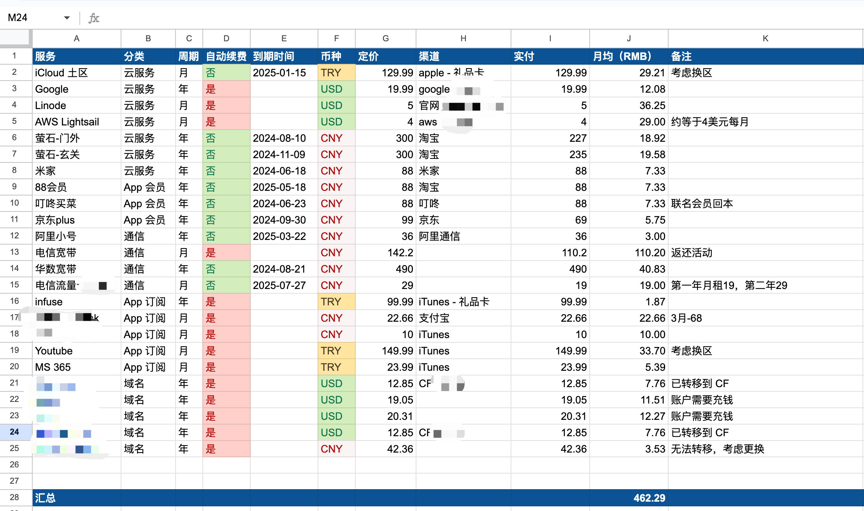Click the 是 auto-renew cell for Google

[x=227, y=89]
